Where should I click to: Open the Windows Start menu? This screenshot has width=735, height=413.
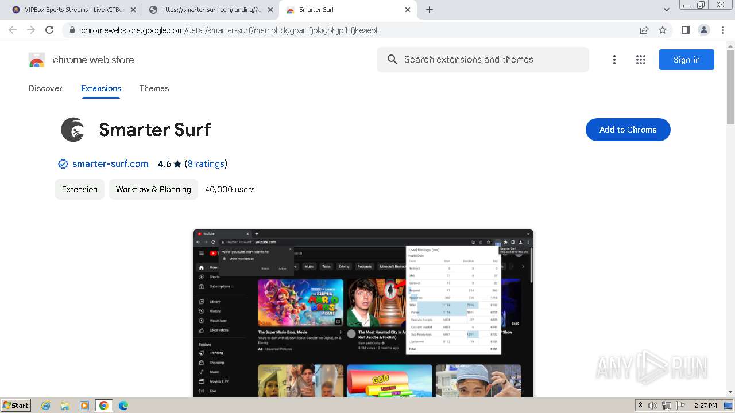(16, 405)
